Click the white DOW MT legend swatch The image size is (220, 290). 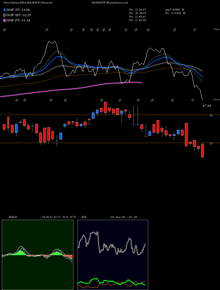4,15
